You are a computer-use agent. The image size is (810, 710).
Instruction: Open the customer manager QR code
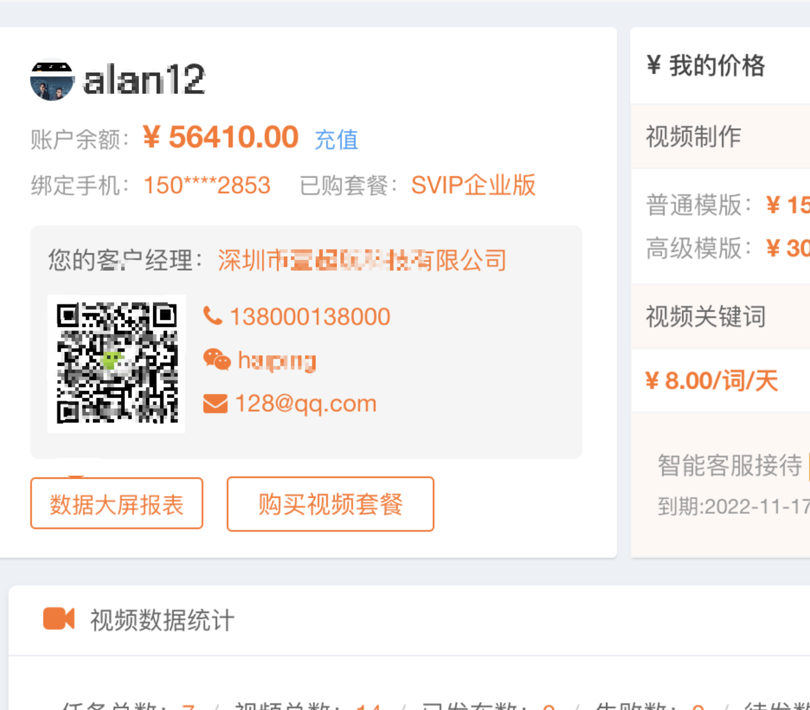coord(116,363)
